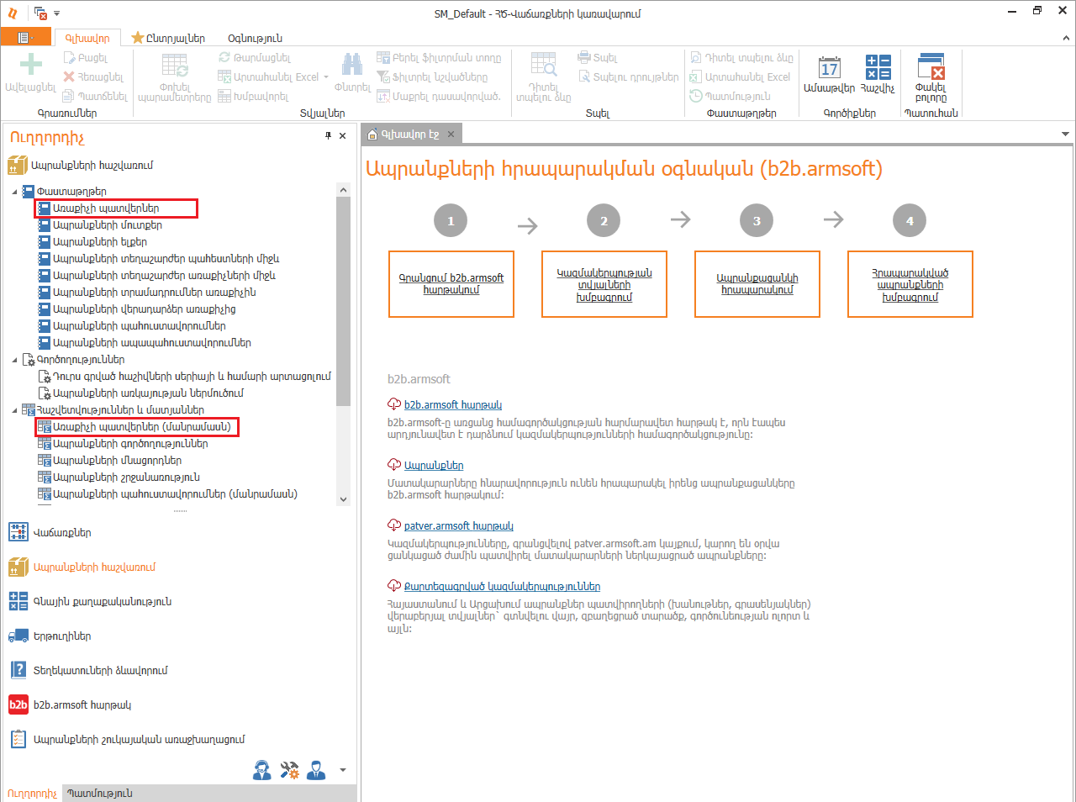Image resolution: width=1076 pixels, height=802 pixels.
Task: Open navigation pane options dropdown arrow
Action: [343, 769]
